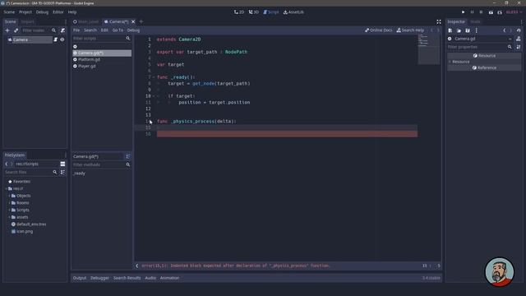This screenshot has width=526, height=296.
Task: Click the Search Help button
Action: click(410, 30)
